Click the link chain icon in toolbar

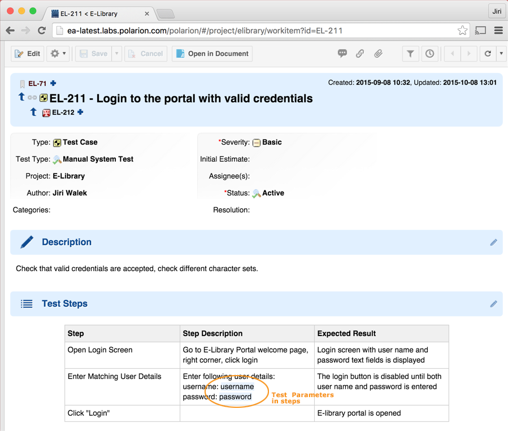pyautogui.click(x=360, y=54)
